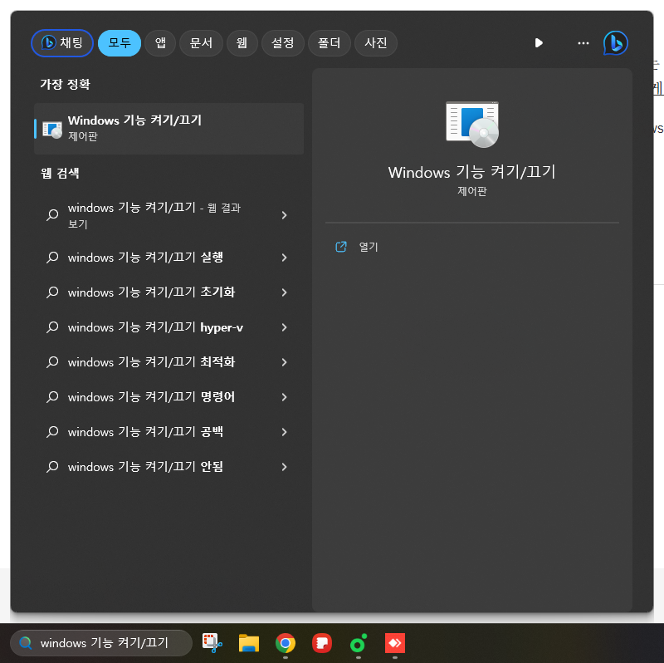
Task: Open the best match Windows 기능 켜기/끄기 result
Action: 169,129
